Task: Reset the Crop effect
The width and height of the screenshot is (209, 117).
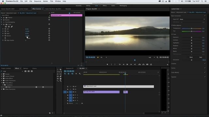Action: coord(49,24)
